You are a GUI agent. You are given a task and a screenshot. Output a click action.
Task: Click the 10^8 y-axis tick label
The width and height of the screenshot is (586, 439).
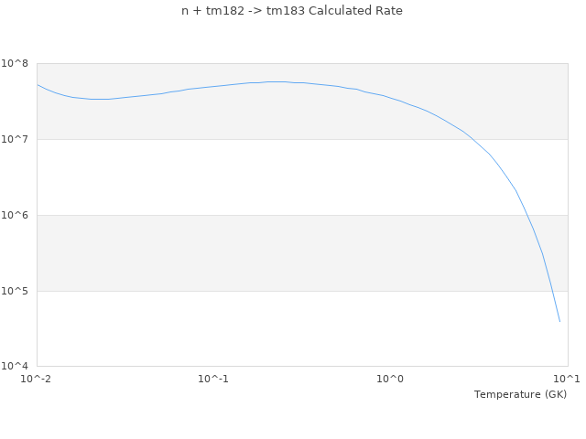(17, 63)
